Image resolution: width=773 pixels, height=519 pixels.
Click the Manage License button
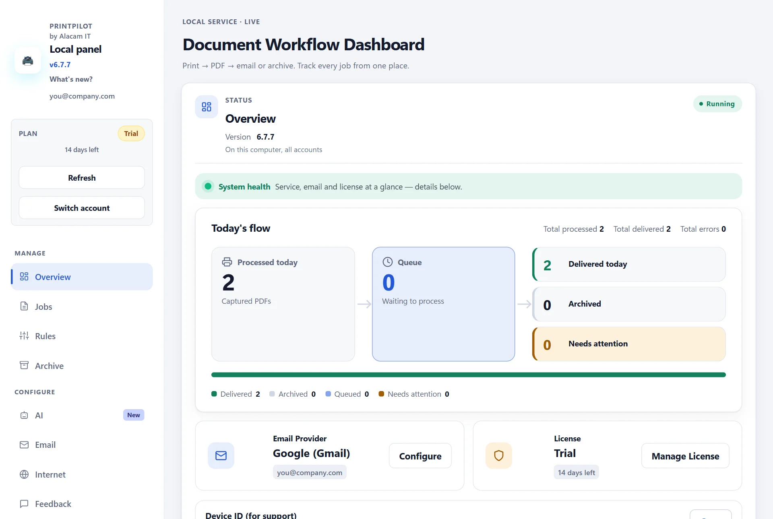[x=685, y=456]
